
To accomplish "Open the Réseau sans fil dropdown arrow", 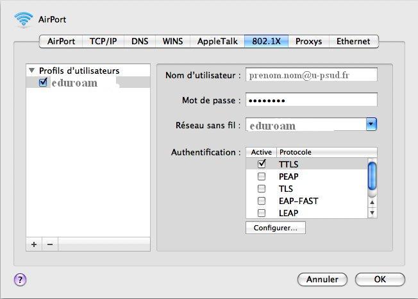I will click(371, 124).
